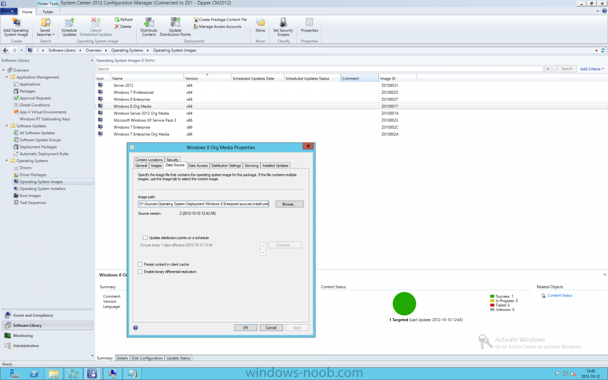The height and width of the screenshot is (380, 608).
Task: Click Cancel in properties dialog
Action: point(271,328)
